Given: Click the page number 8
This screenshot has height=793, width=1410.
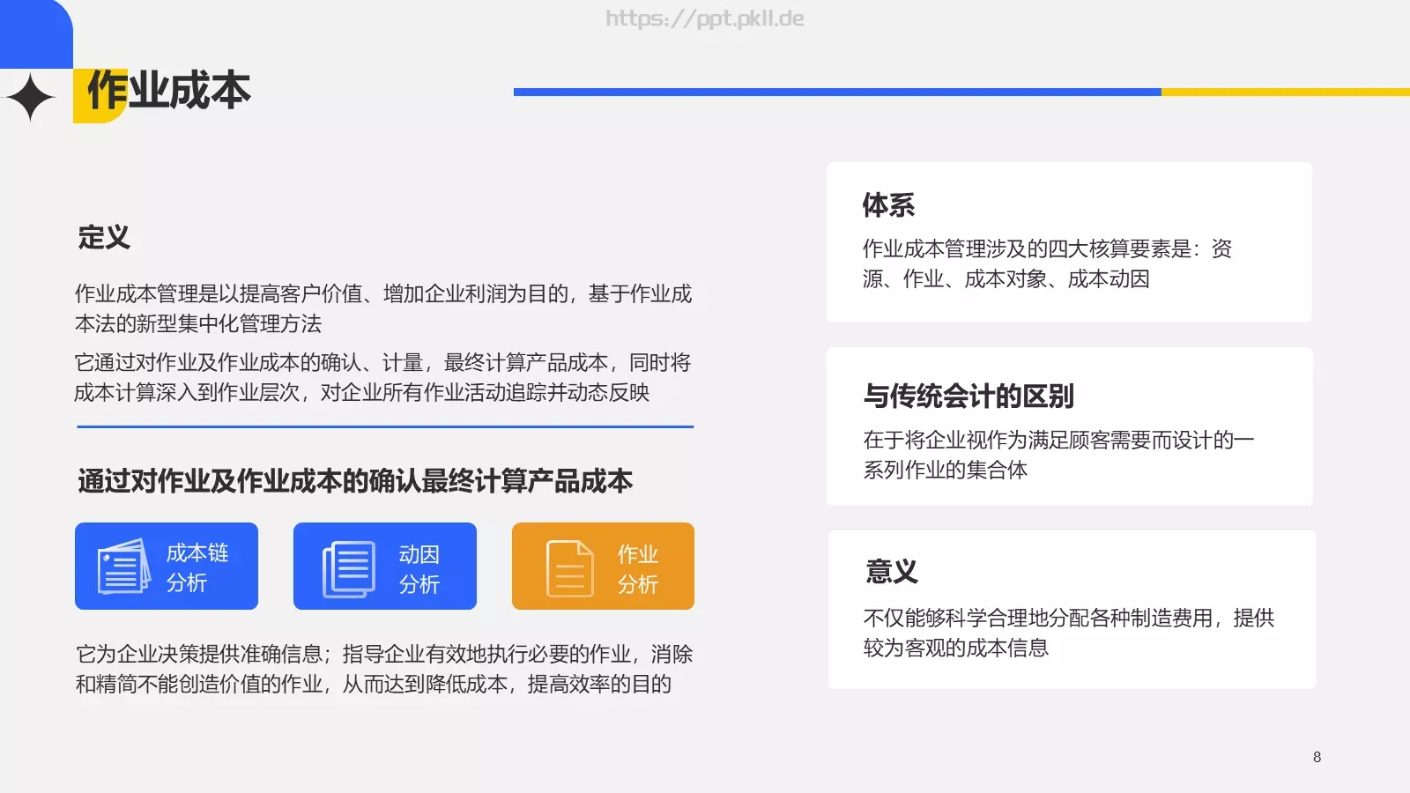Looking at the screenshot, I should (x=1317, y=757).
